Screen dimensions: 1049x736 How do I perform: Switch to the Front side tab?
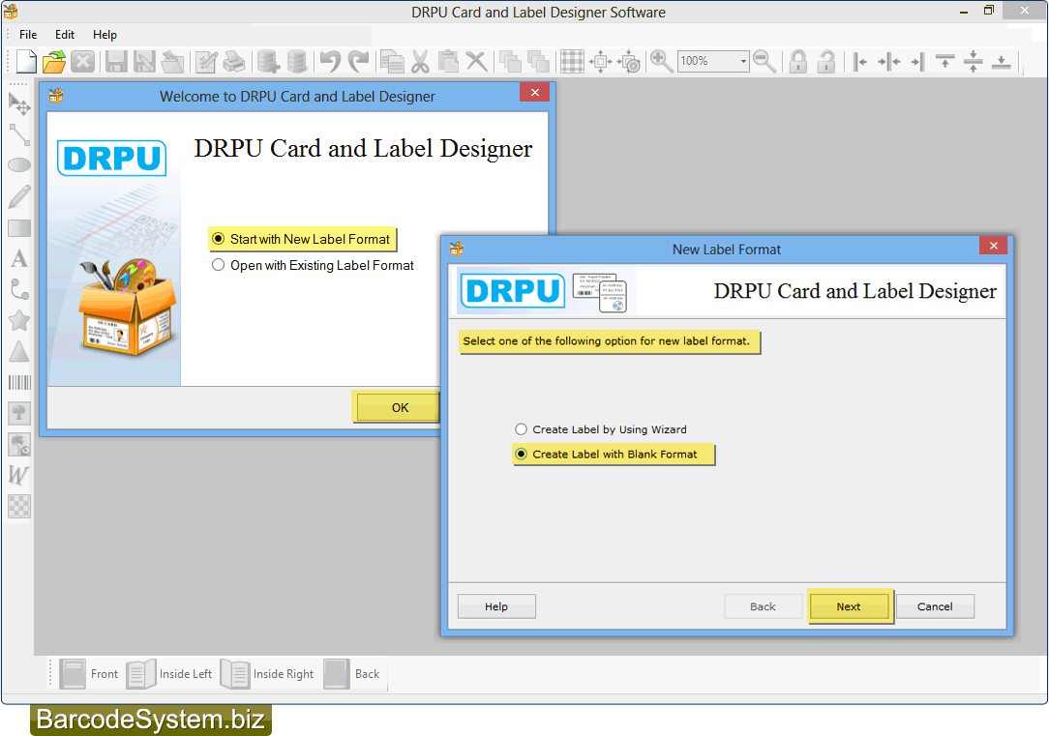(89, 674)
